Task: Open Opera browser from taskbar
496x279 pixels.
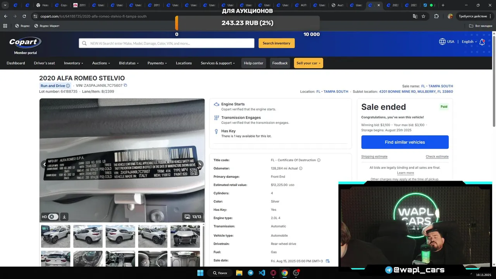Action: (273, 273)
